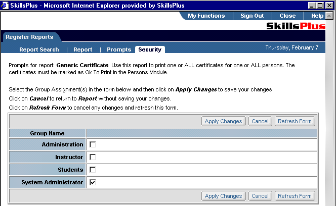Image resolution: width=336 pixels, height=206 pixels.
Task: Switch to the Report Search tab
Action: 39,49
